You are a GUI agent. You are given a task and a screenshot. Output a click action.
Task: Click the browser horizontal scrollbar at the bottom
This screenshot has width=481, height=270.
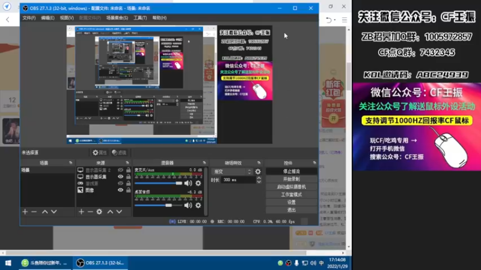tap(156, 253)
